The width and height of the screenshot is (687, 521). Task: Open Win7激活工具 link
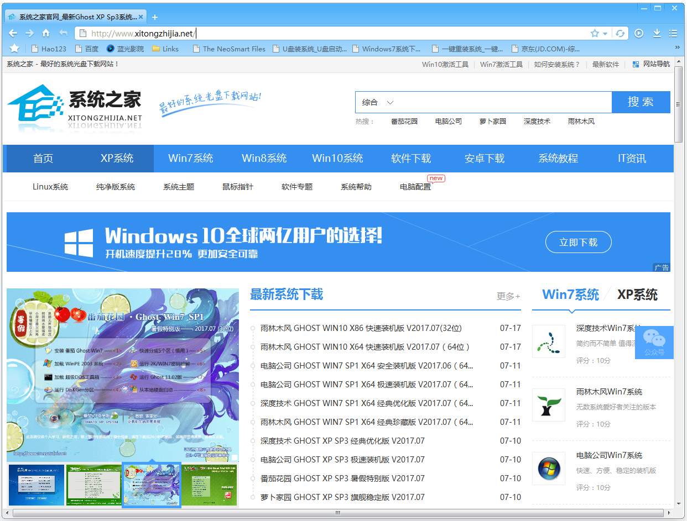[x=501, y=64]
